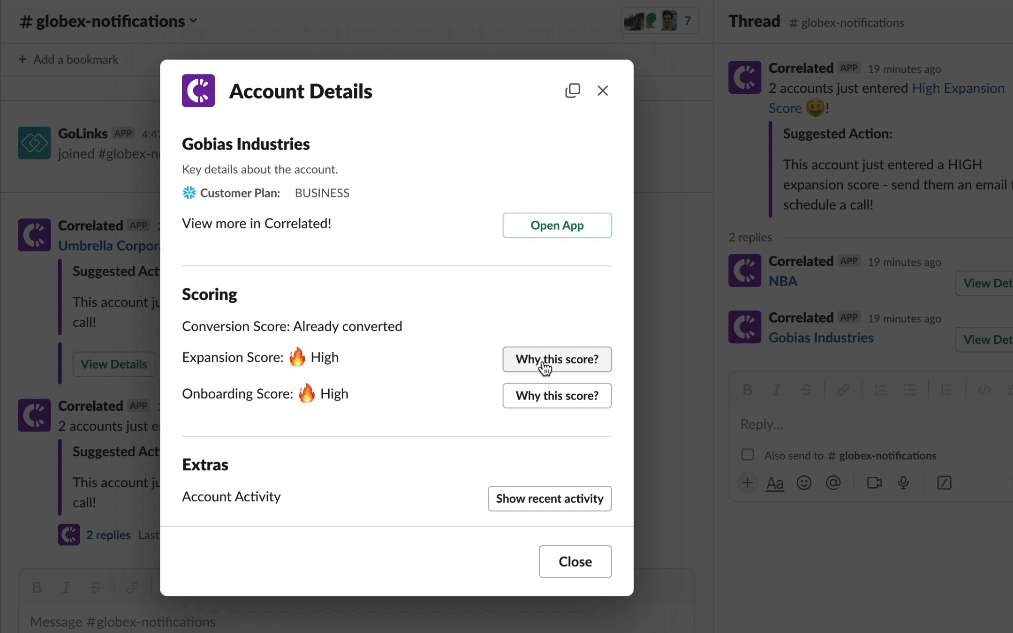Toggle italic in channel message composer
The height and width of the screenshot is (633, 1013).
coord(66,587)
